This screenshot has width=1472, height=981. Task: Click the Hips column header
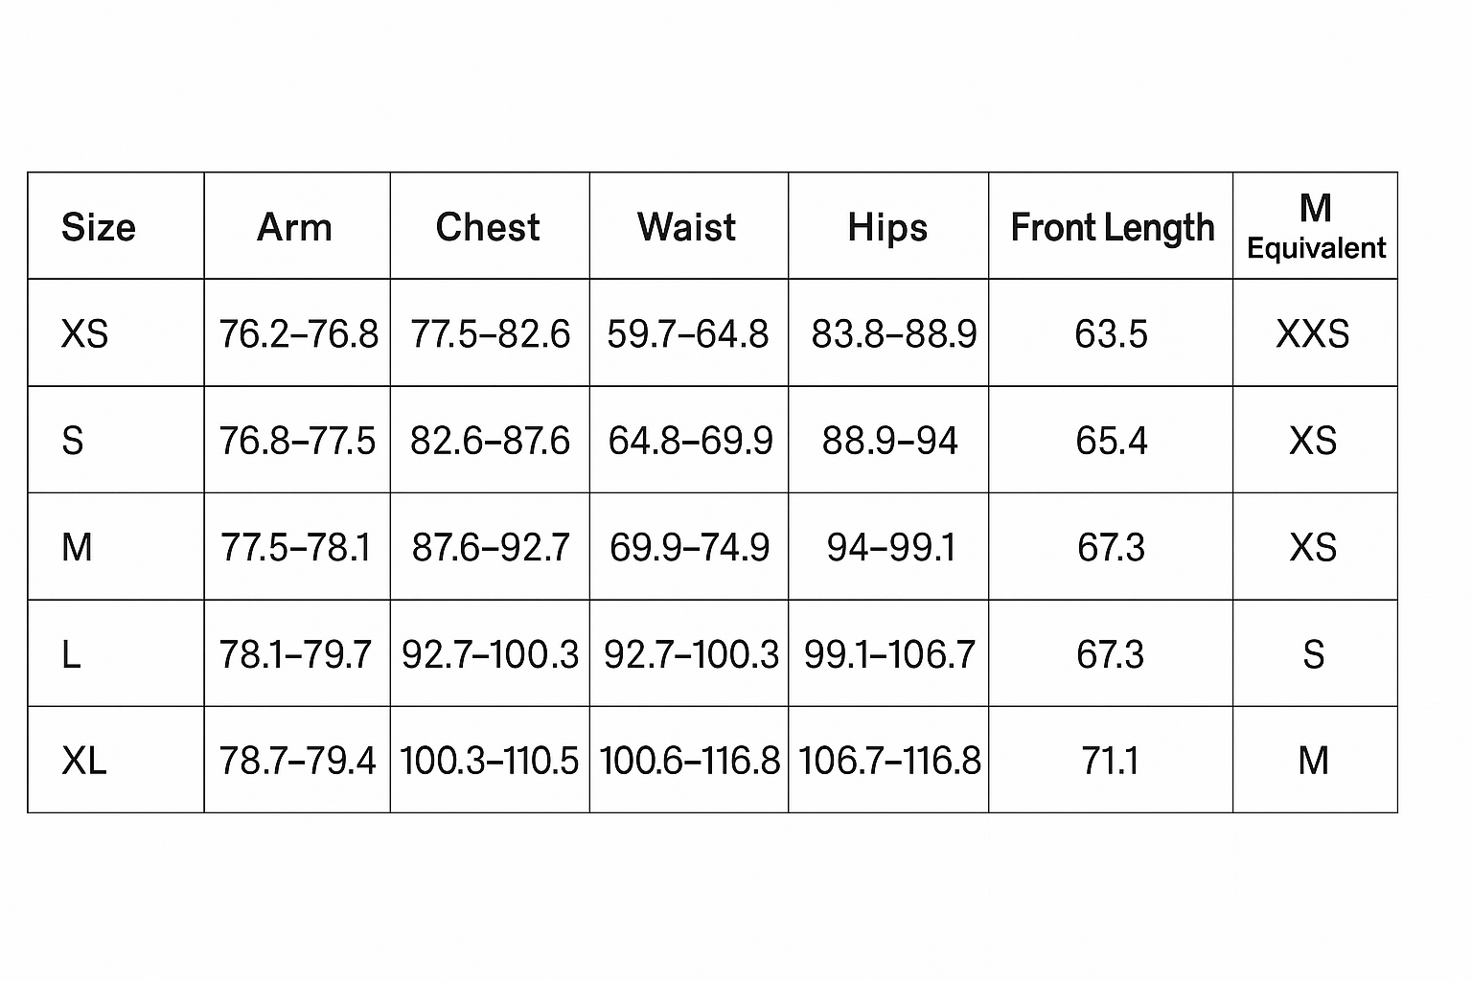(x=887, y=228)
